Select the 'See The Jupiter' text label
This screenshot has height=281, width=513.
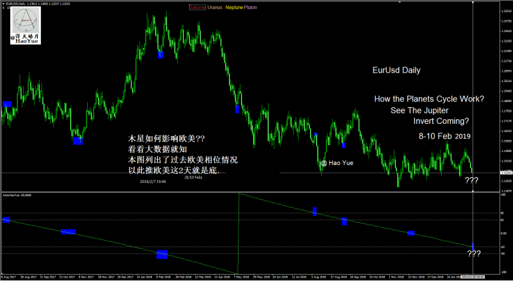point(419,111)
